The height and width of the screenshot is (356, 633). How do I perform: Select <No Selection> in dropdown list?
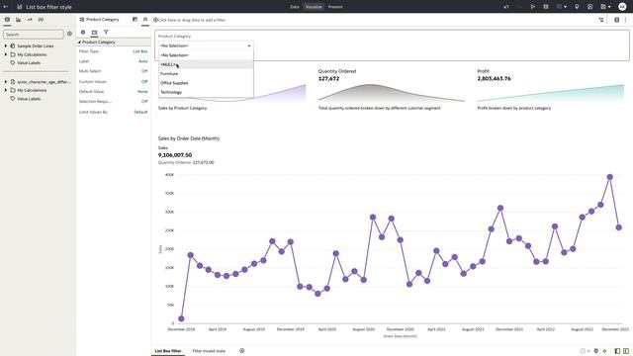206,55
